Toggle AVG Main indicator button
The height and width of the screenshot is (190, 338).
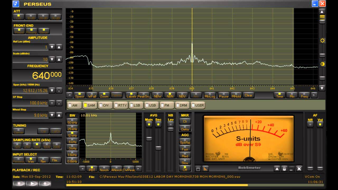(149, 125)
